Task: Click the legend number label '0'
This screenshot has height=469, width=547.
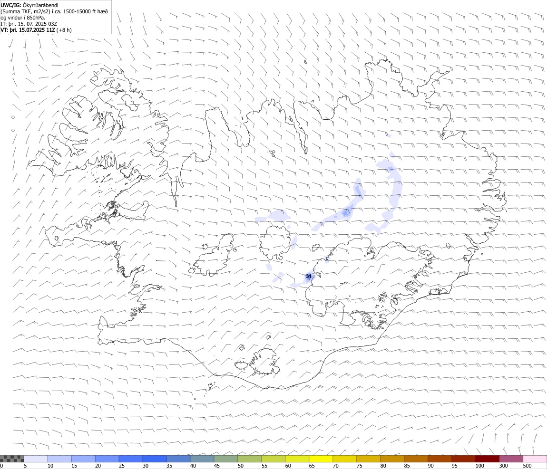Action: click(1, 466)
